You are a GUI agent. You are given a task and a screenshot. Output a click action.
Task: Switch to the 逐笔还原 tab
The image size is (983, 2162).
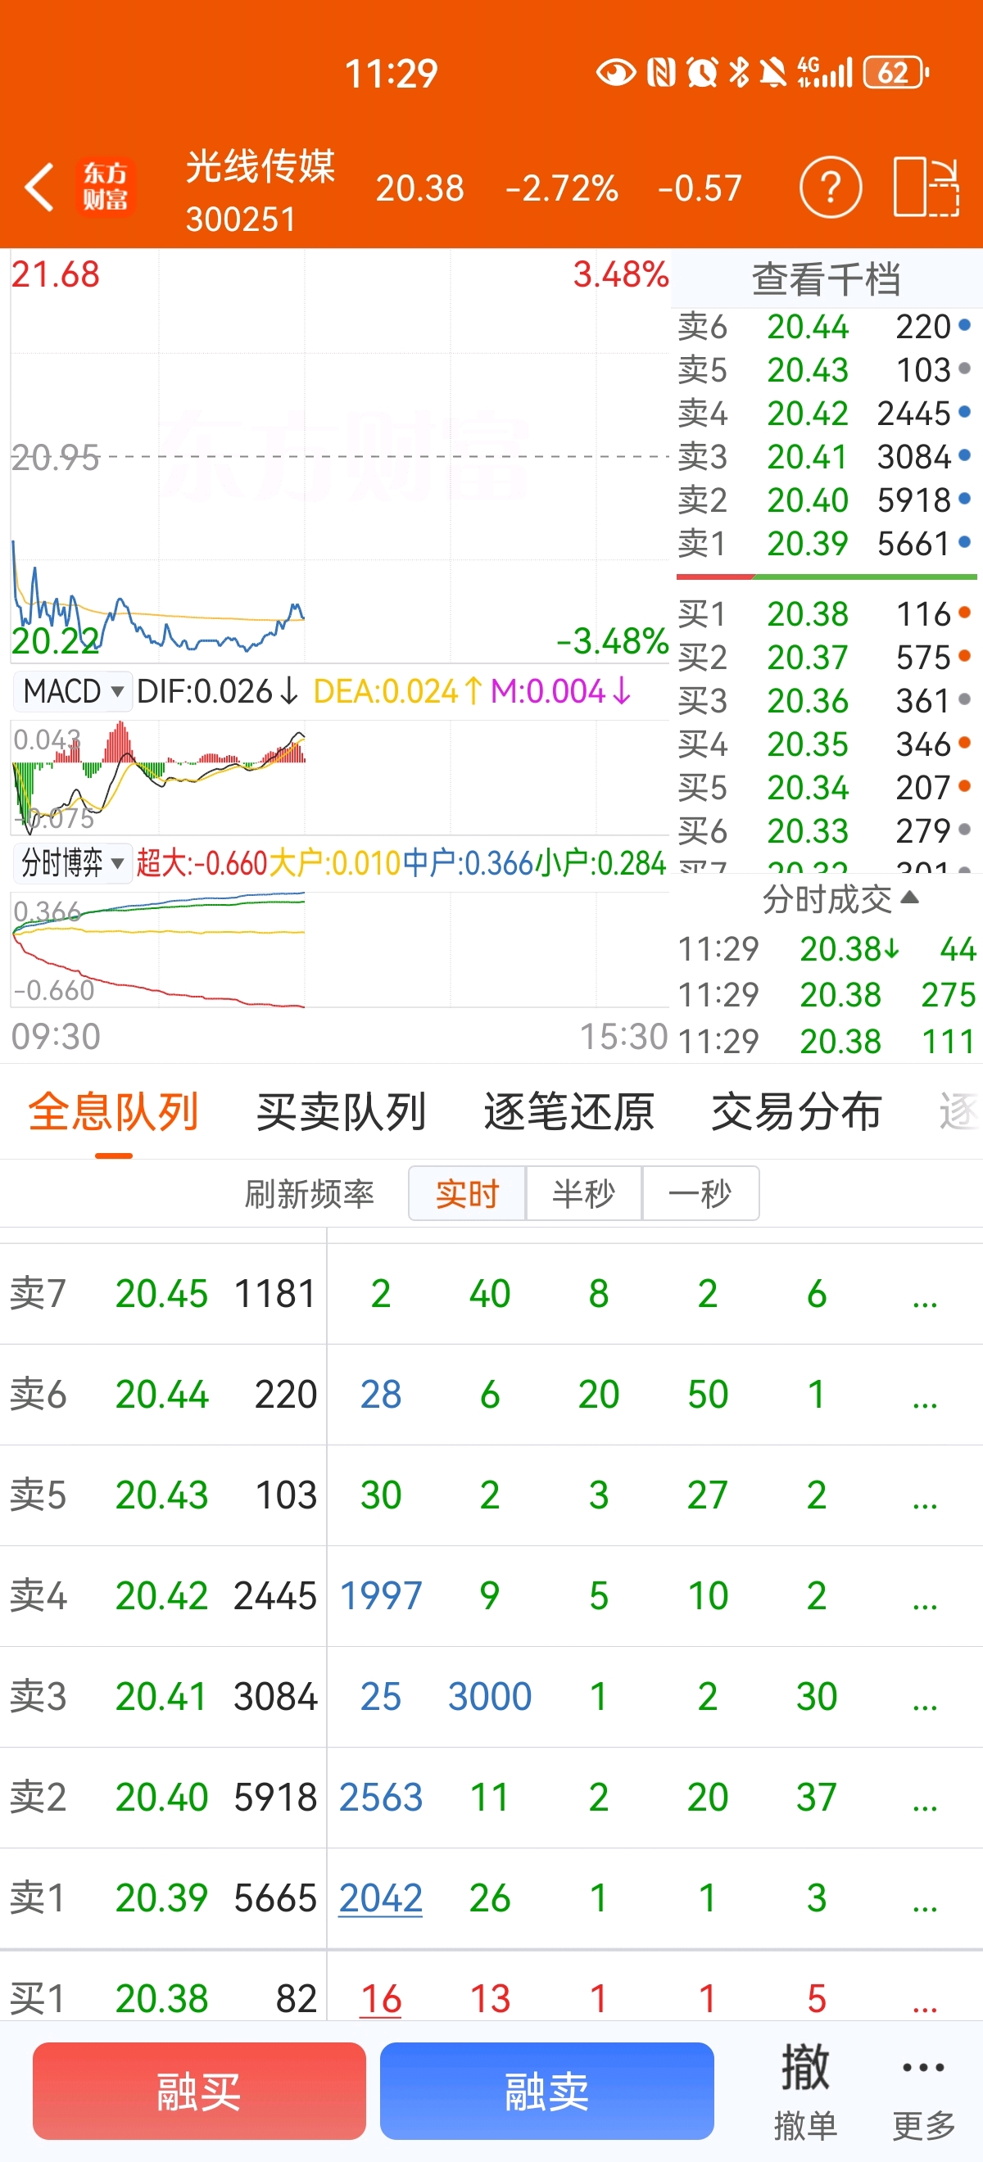[x=569, y=1112]
